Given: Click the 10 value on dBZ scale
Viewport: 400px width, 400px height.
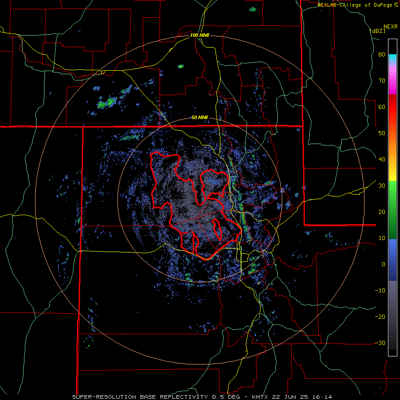Looking at the screenshot, I should click(x=382, y=238).
